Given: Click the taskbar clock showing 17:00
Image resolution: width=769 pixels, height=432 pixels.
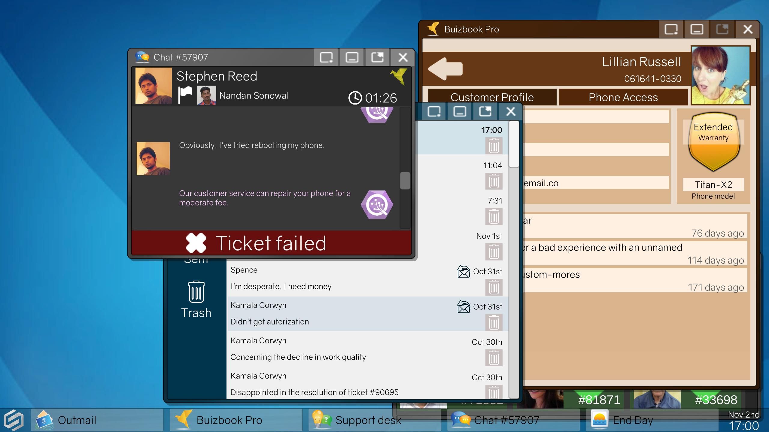Looking at the screenshot, I should tap(744, 425).
